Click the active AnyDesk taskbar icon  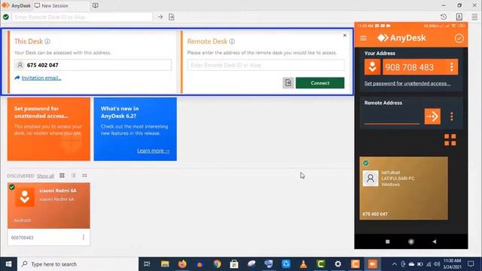coord(373,264)
